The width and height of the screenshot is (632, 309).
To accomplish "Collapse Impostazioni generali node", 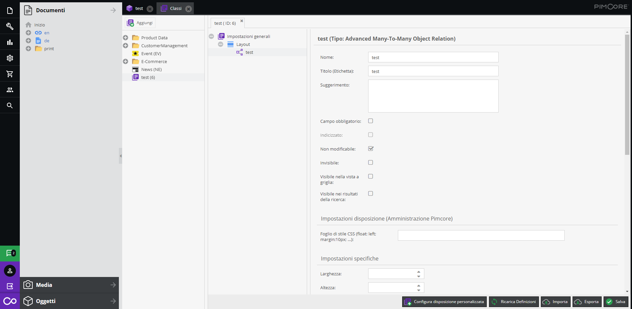I will 211,36.
